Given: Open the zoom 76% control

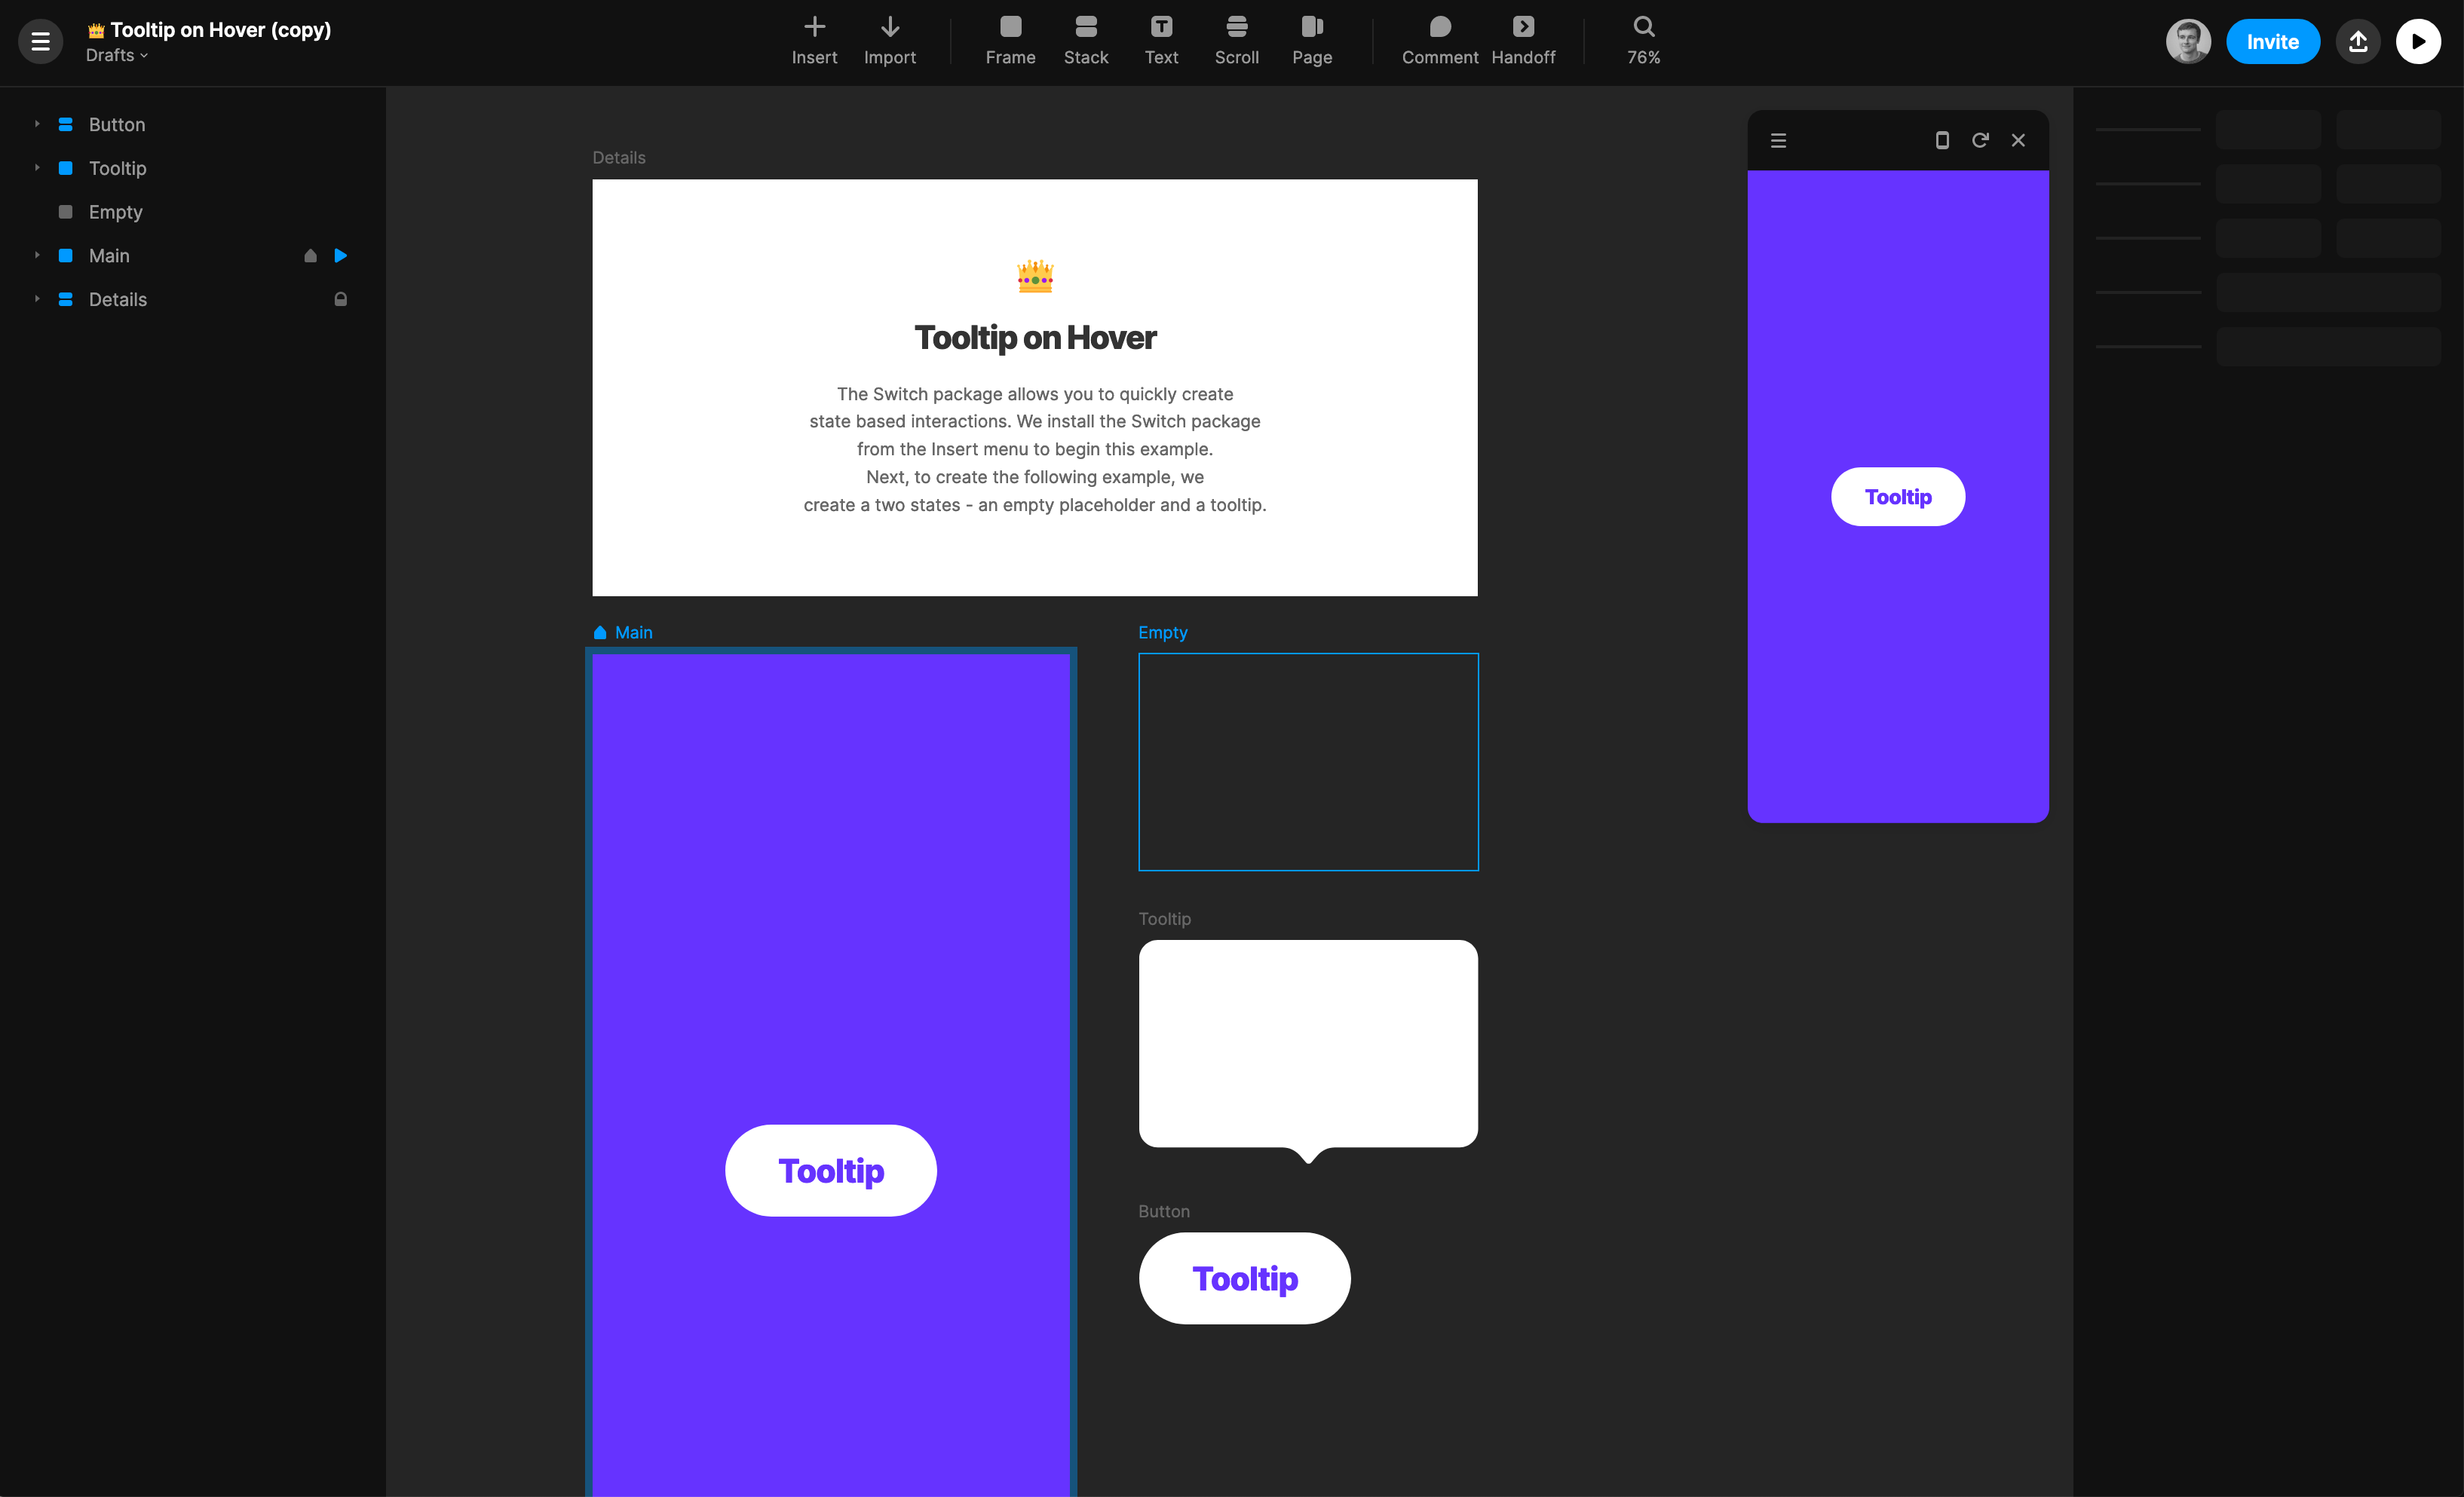Looking at the screenshot, I should (1643, 40).
